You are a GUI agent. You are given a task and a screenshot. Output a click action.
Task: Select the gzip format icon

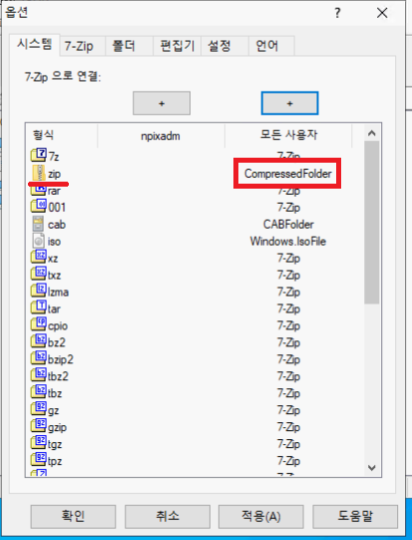38,425
